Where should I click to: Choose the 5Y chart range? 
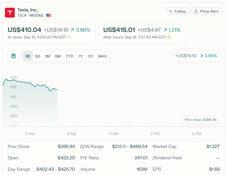91,56
